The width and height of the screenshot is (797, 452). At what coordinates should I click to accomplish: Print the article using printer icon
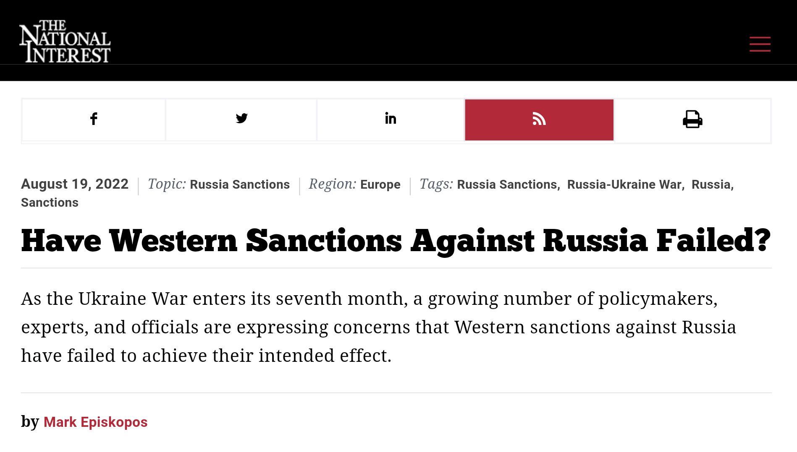pyautogui.click(x=692, y=120)
